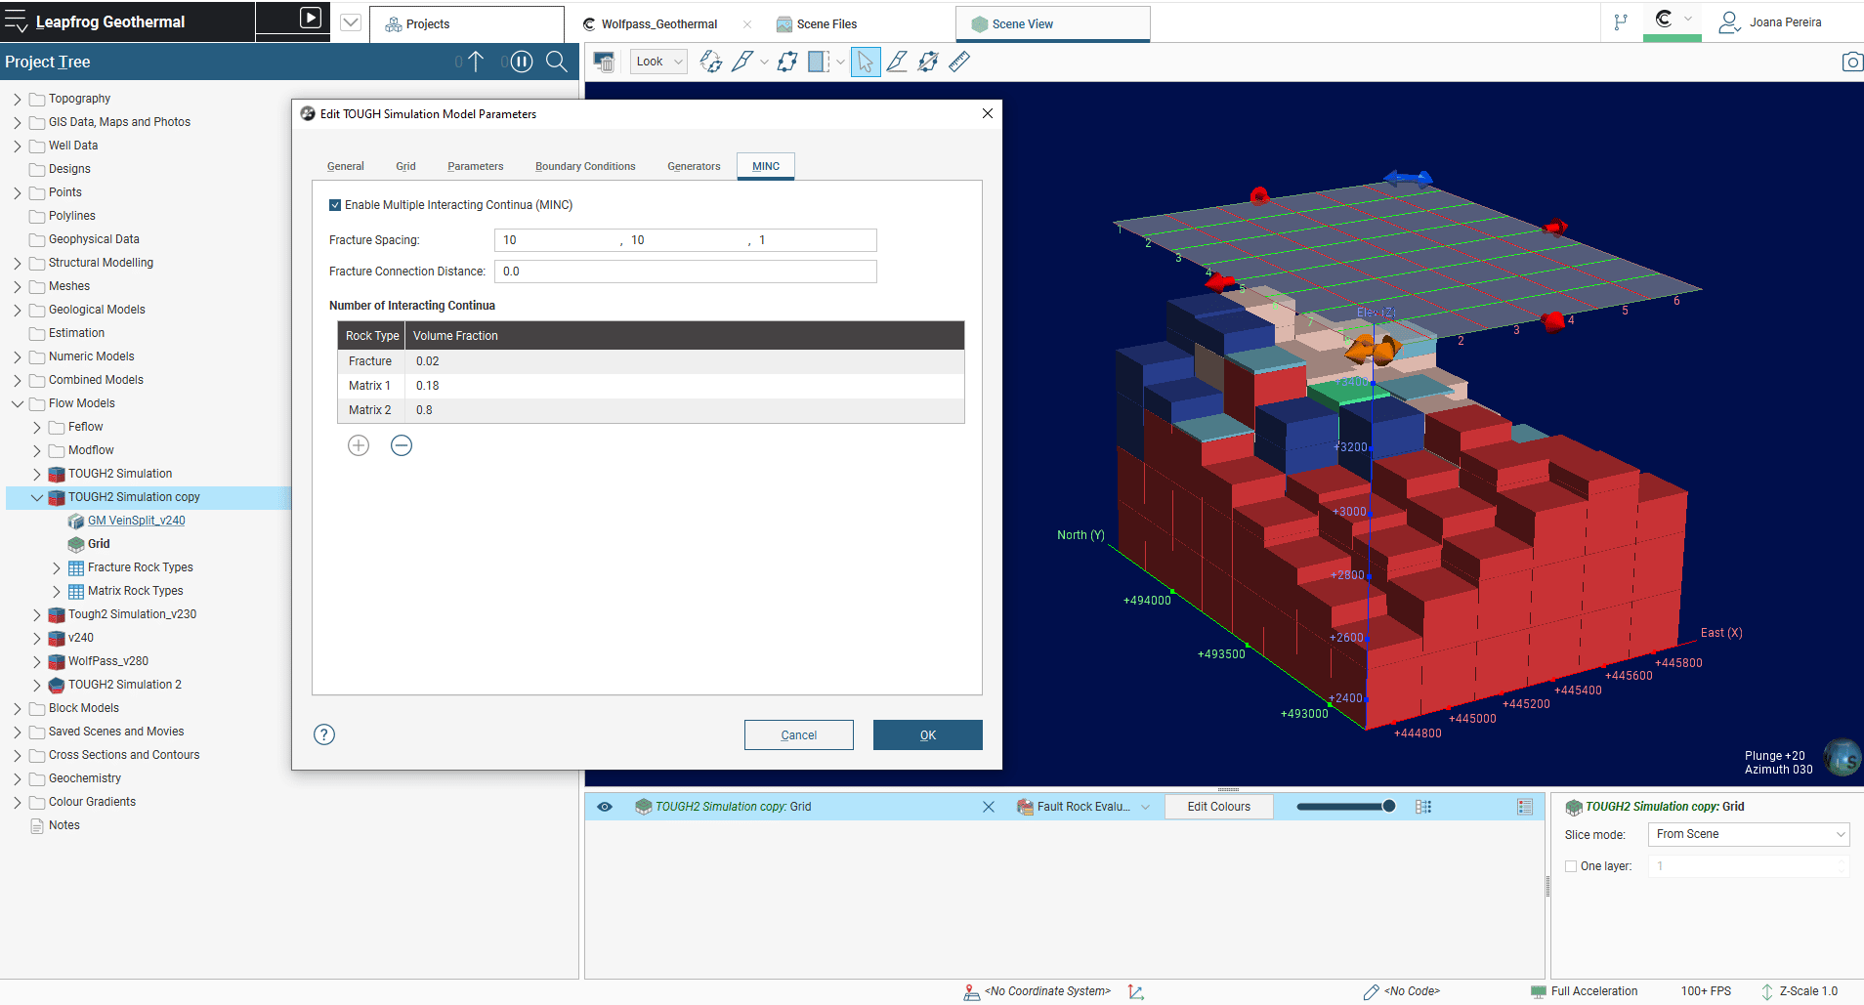Open the Slice mode From Scene dropdown
This screenshot has height=1005, width=1864.
point(1749,834)
